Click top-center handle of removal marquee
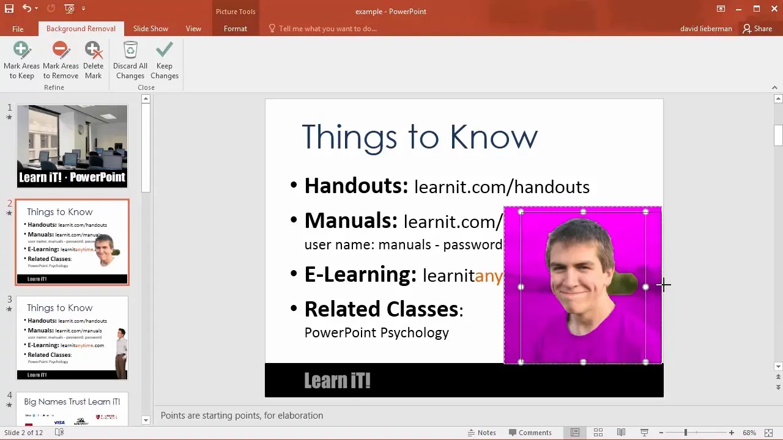 click(584, 212)
